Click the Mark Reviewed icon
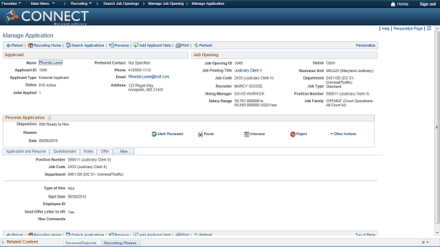 pos(154,134)
